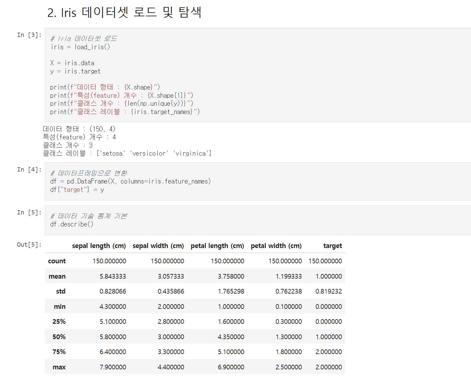Click target std value 0.819232
Image resolution: width=471 pixels, height=383 pixels.
click(x=329, y=291)
